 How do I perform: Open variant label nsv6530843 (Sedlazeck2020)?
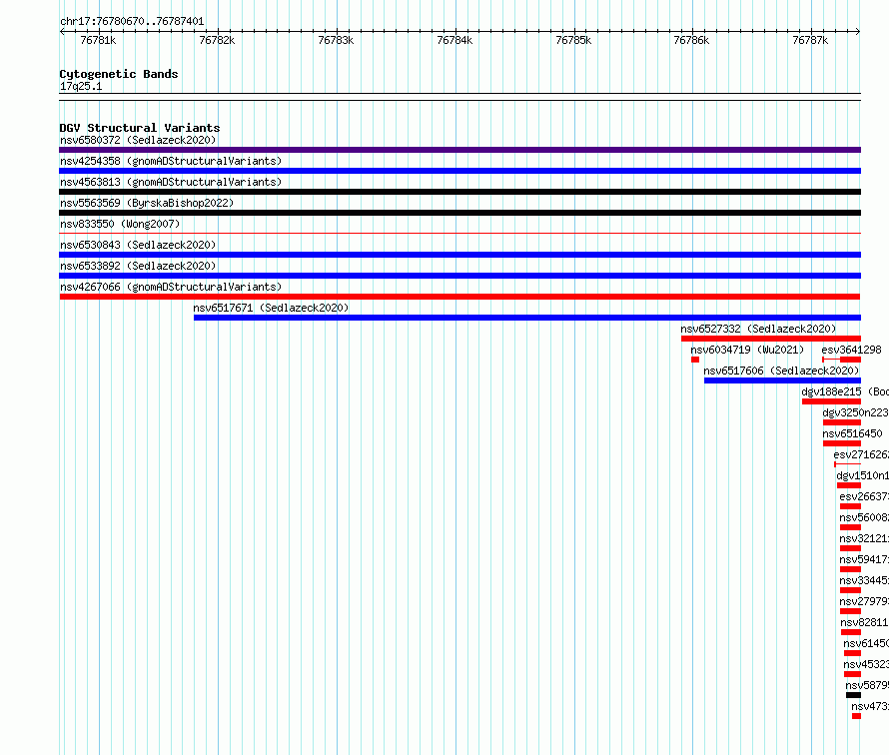(x=138, y=245)
